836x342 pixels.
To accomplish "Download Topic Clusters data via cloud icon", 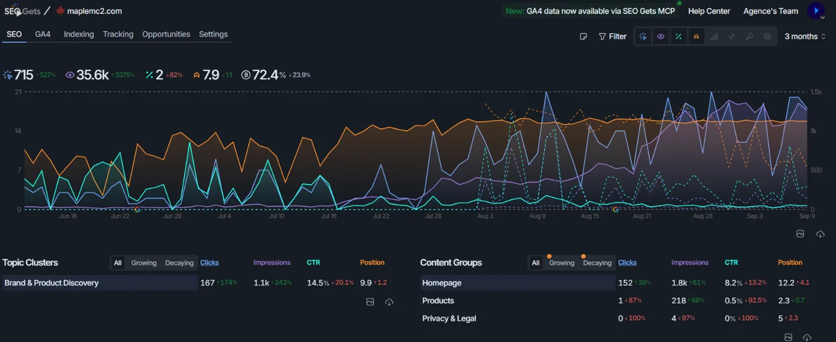I will click(x=390, y=302).
